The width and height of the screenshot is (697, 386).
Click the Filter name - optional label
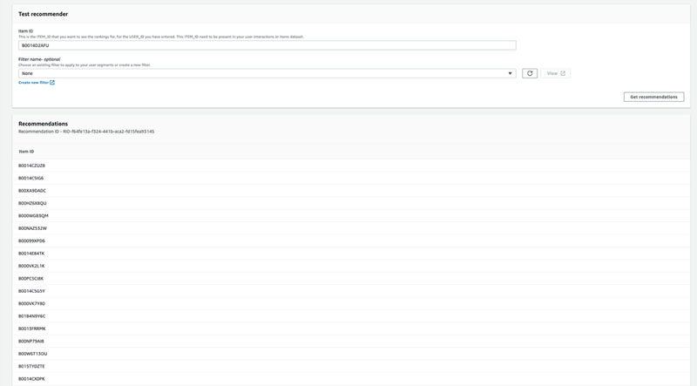click(x=39, y=59)
